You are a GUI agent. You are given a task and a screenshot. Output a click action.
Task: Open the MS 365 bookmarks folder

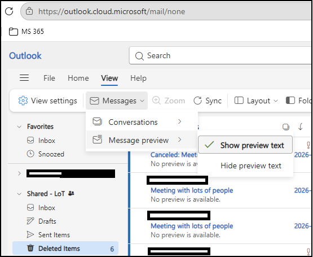point(27,32)
